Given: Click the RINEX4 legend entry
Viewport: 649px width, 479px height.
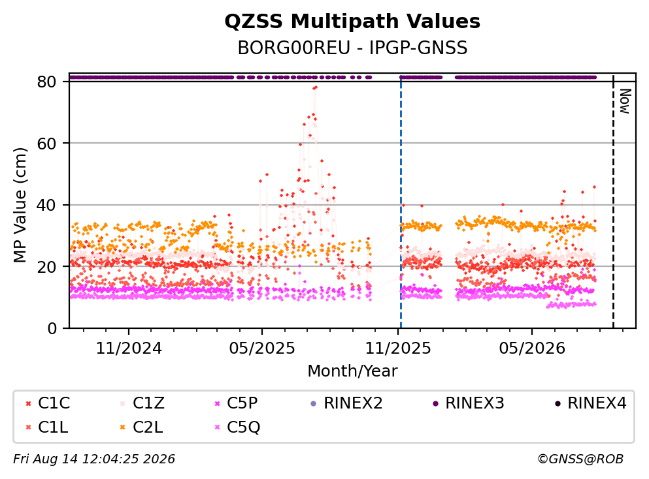Looking at the screenshot, I should (590, 403).
